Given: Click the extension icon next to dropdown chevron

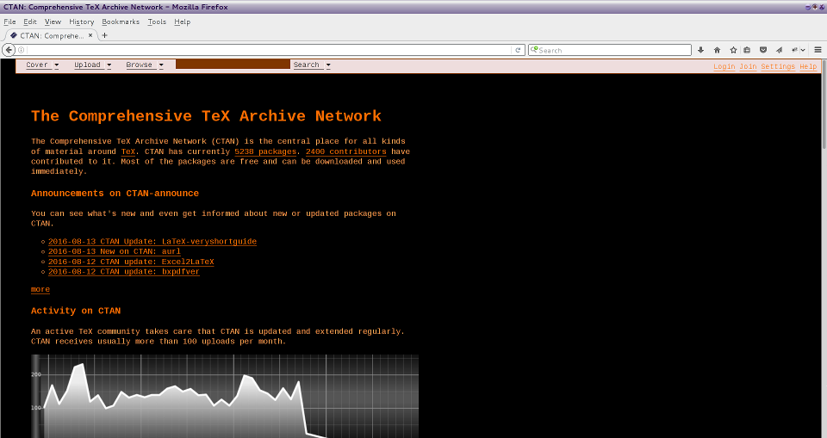Looking at the screenshot, I should 794,50.
